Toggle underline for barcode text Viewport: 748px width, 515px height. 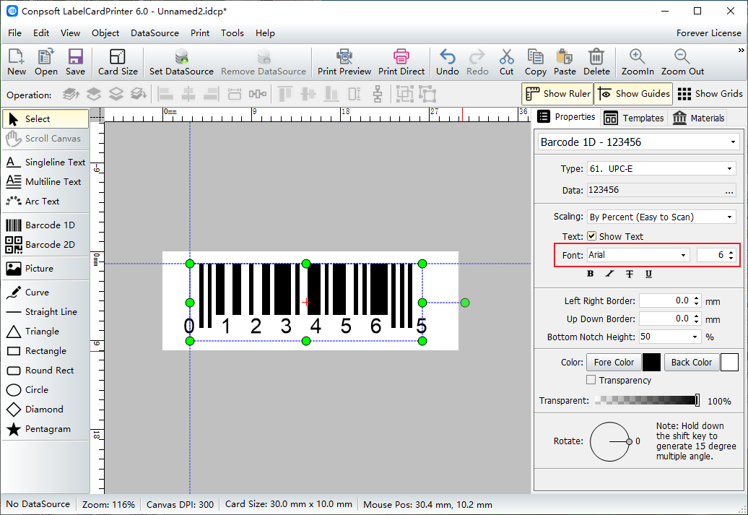point(649,274)
